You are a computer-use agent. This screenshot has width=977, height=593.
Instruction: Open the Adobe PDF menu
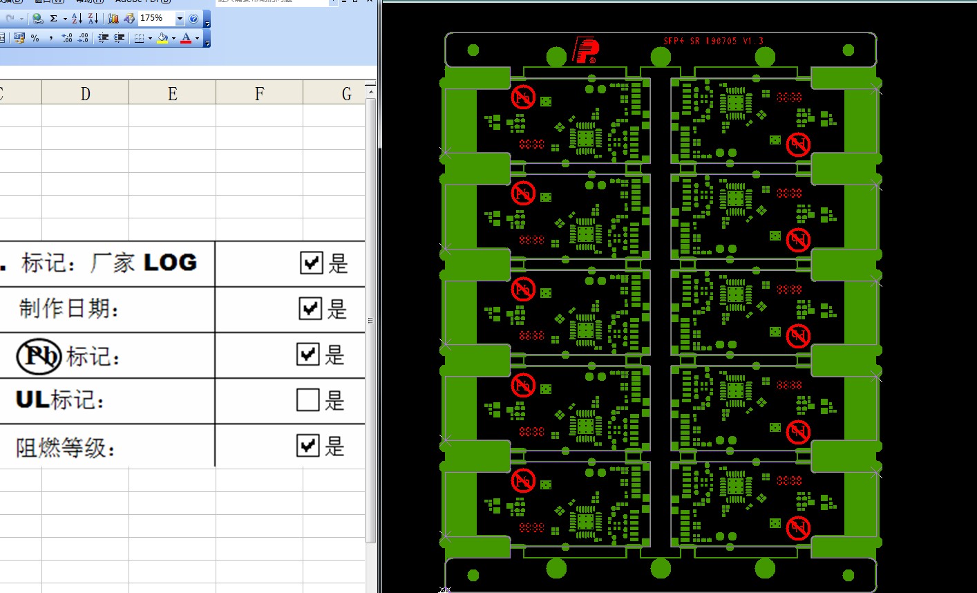click(x=143, y=2)
